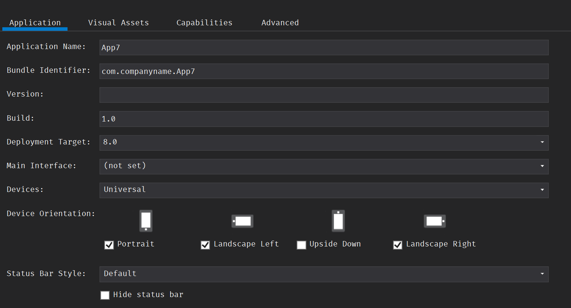Image resolution: width=571 pixels, height=308 pixels.
Task: Click the Landscape Right device icon
Action: (x=434, y=221)
